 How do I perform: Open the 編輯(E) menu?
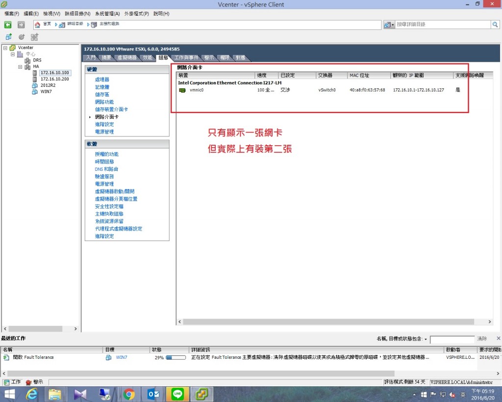pos(31,13)
